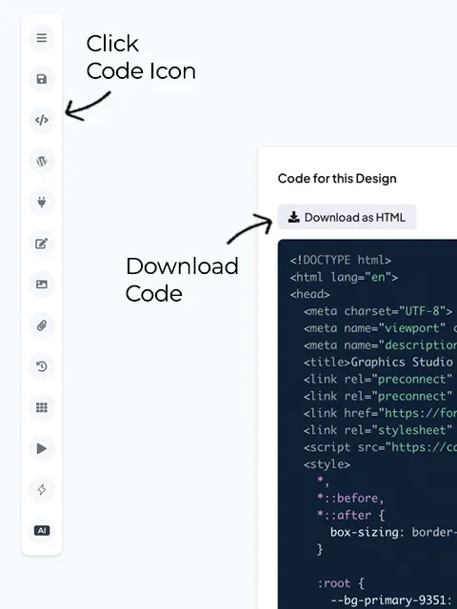Click the paperclip attachment icon
Viewport: 457px width, 609px height.
42,325
